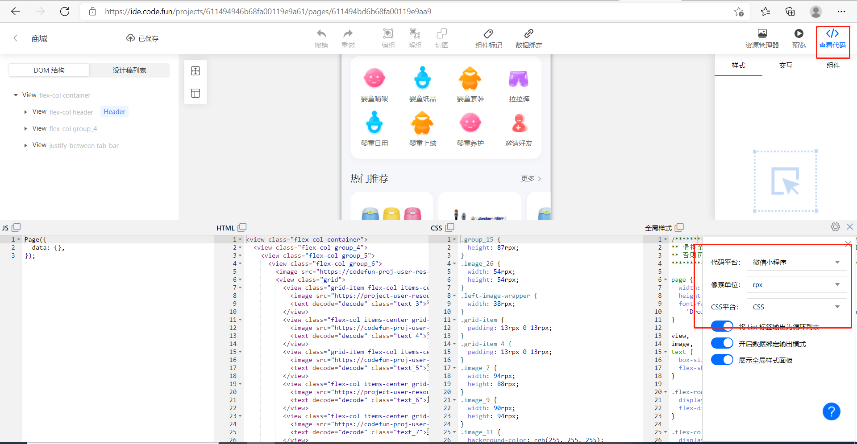Turn off 展示全局样式面板 switch
Image resolution: width=857 pixels, height=444 pixels.
point(722,360)
